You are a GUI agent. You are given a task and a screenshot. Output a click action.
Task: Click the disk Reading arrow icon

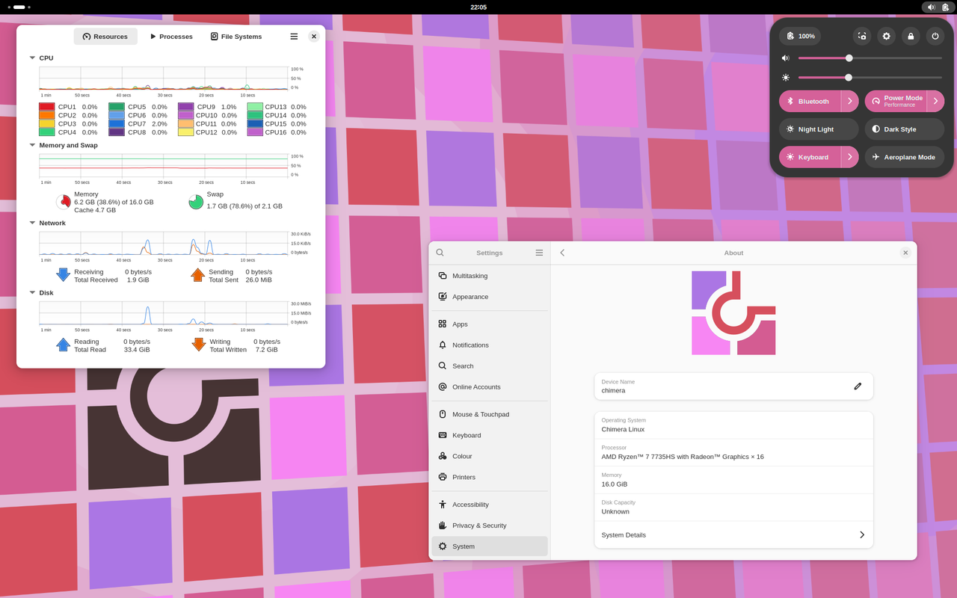point(64,345)
